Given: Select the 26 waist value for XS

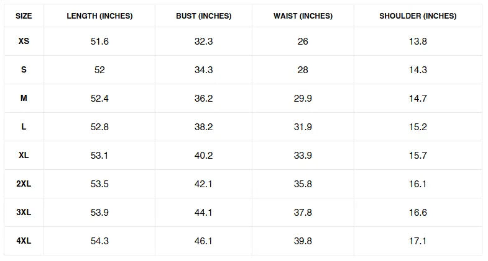Looking at the screenshot, I should [x=303, y=42].
